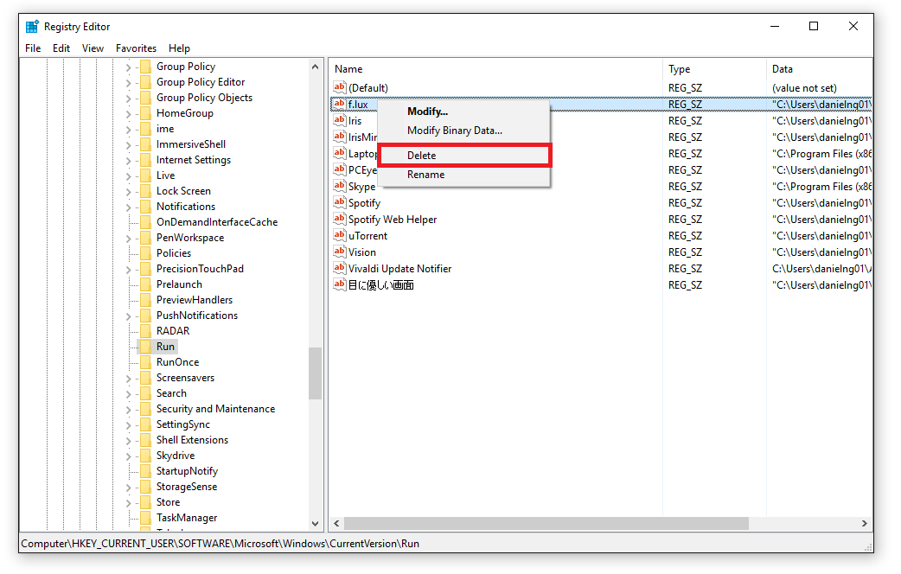Expand the Group Policy Editor key

pos(129,83)
